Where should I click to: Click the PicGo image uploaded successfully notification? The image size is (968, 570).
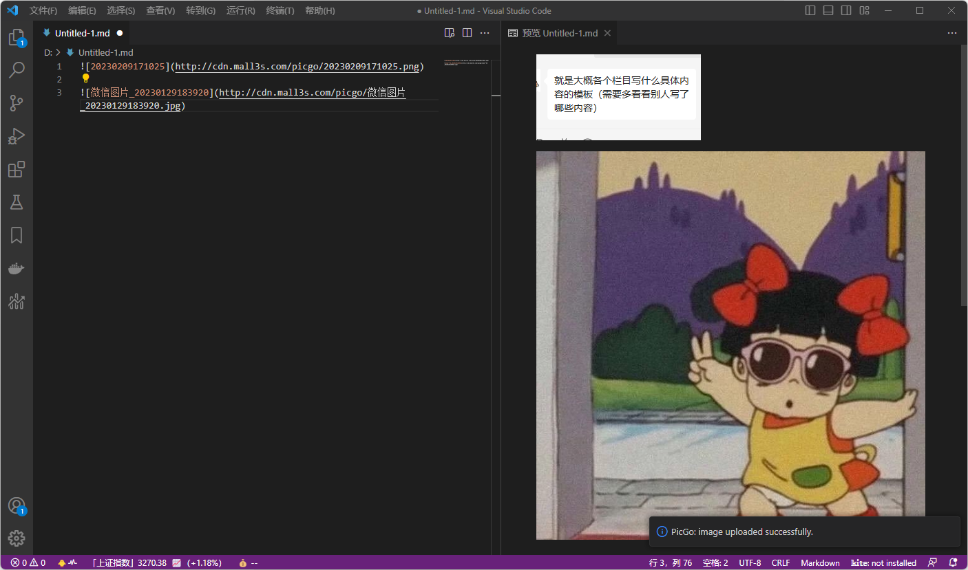[x=804, y=531]
